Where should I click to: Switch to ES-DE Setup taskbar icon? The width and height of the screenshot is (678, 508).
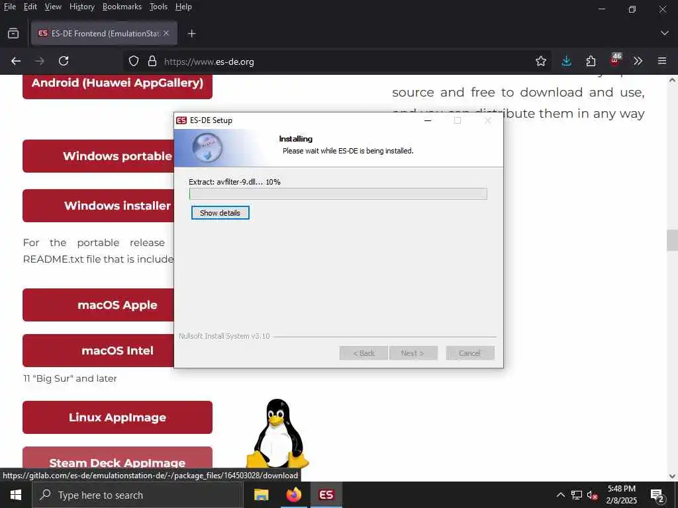tap(326, 495)
